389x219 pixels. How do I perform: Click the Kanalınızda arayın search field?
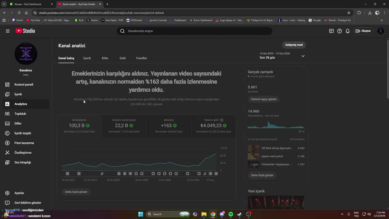coord(194,31)
